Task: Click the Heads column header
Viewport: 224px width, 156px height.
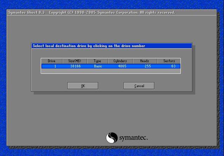Action: coord(144,61)
